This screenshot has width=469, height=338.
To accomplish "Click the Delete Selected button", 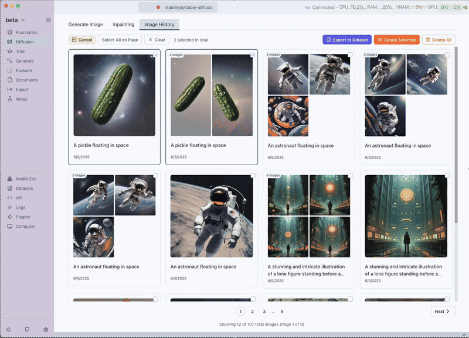I will [x=396, y=40].
